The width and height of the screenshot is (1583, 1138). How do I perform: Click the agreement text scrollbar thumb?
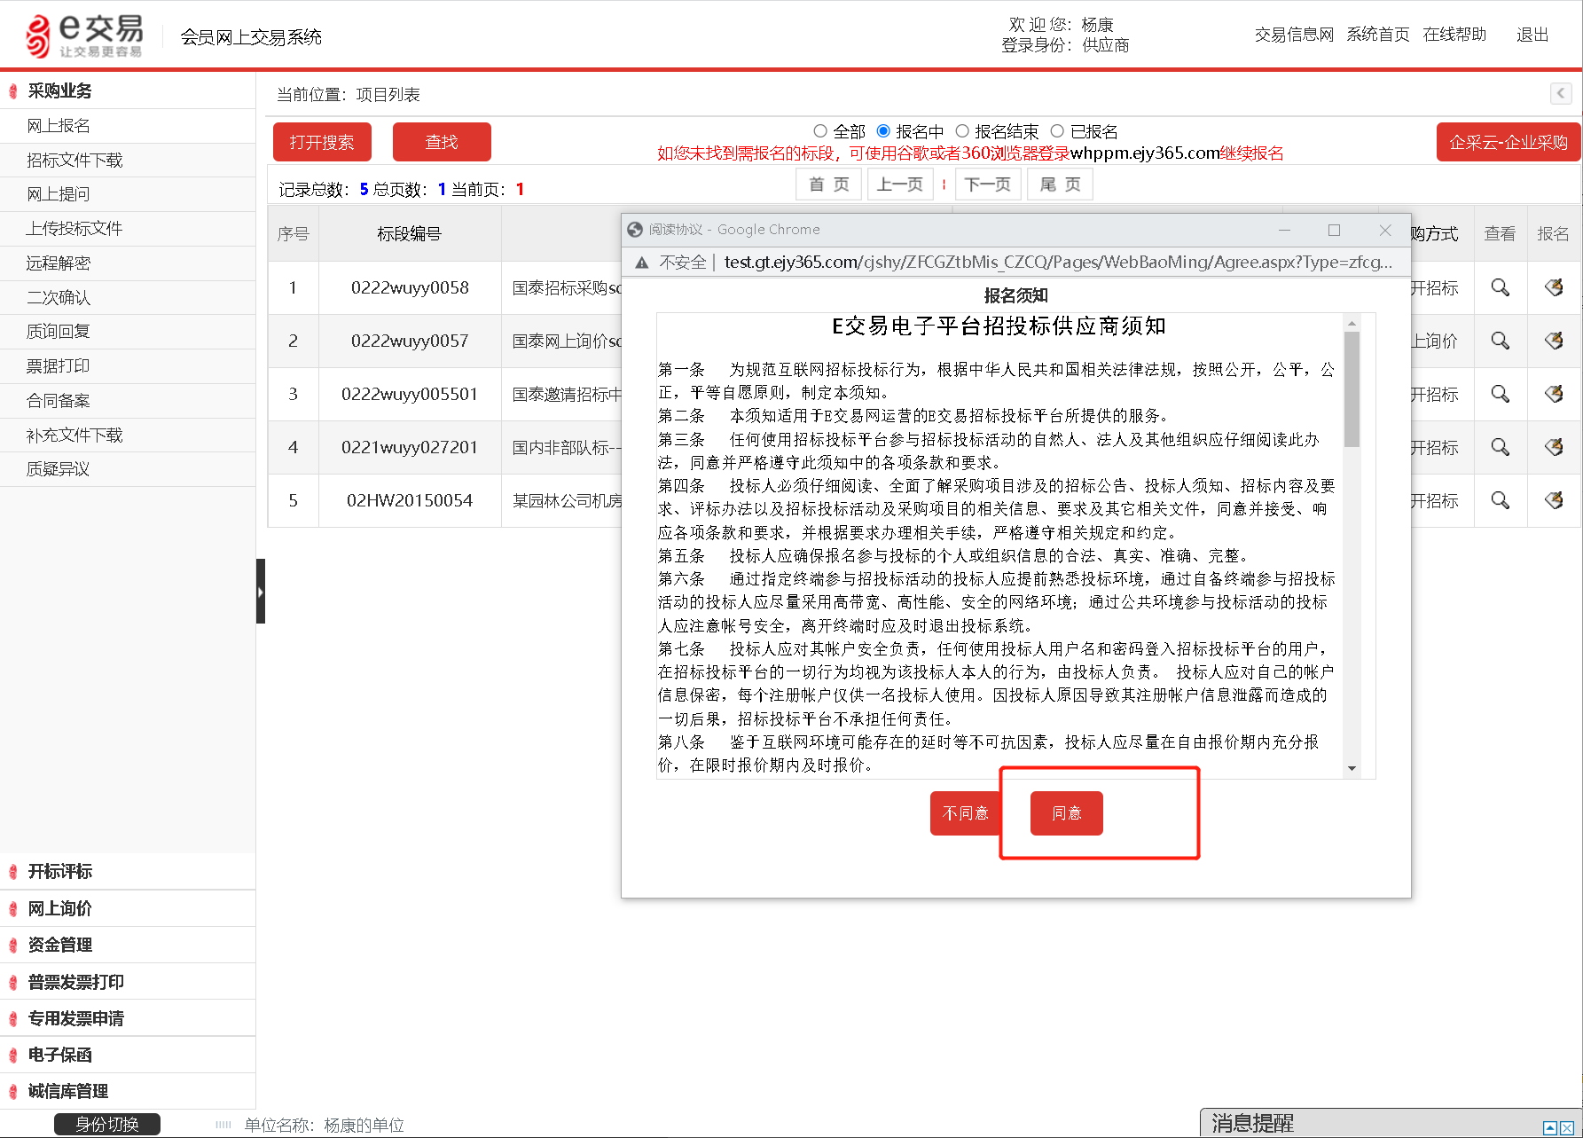[1352, 389]
